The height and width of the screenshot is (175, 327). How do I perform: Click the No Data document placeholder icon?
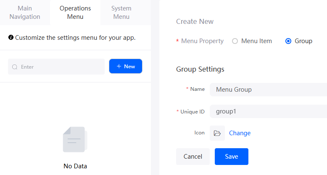pyautogui.click(x=75, y=139)
